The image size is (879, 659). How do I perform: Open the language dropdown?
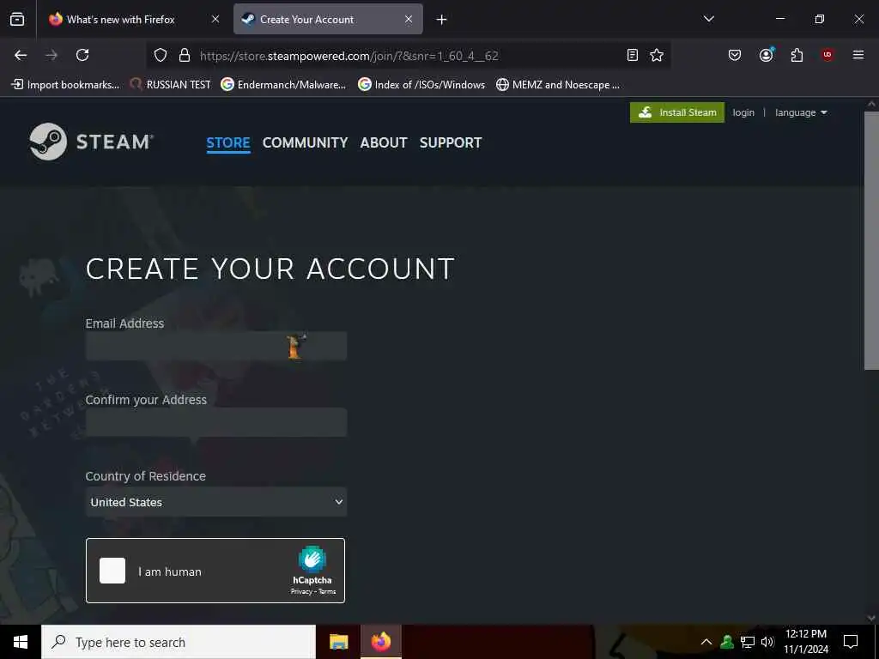pos(801,112)
